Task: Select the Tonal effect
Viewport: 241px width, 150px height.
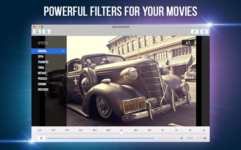Action: 41,67
